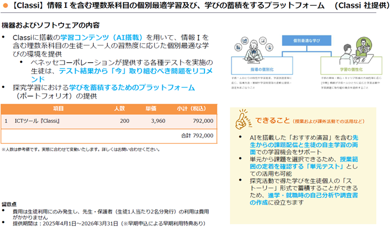Click the 留意点 heading

tap(9, 204)
